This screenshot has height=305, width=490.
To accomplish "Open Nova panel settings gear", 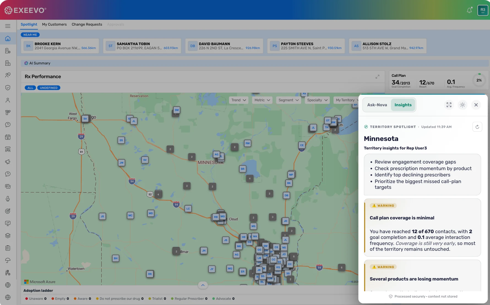I will (462, 105).
